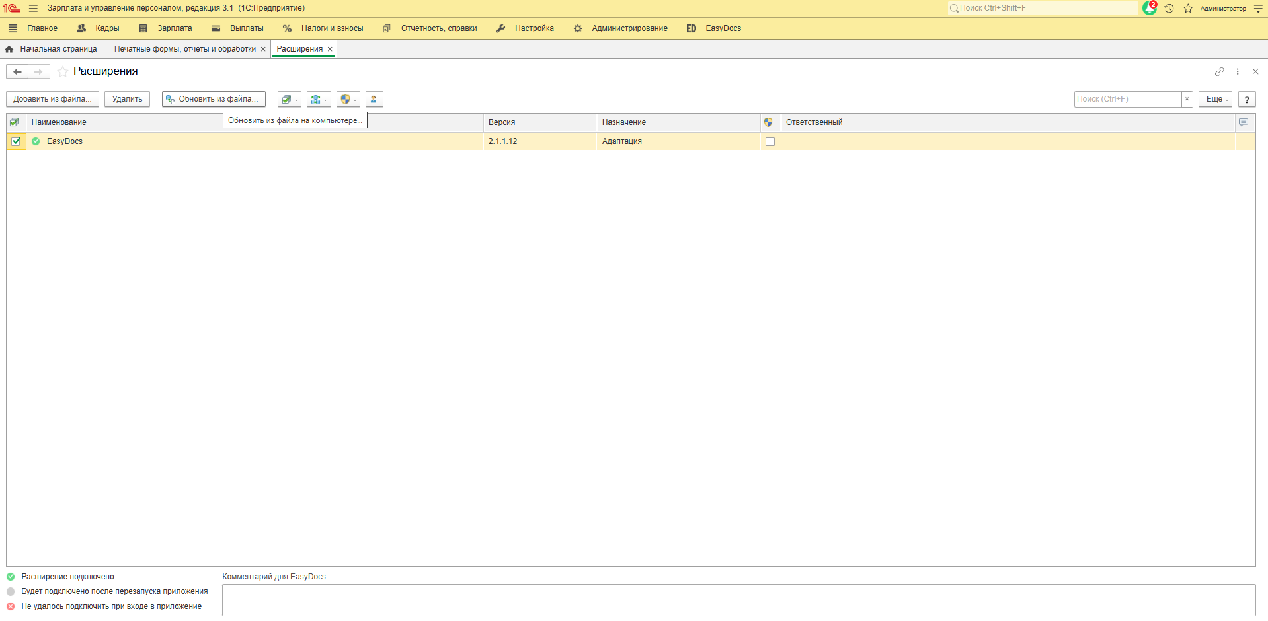1268x621 pixels.
Task: Click the user icon toolbar button
Action: 374,99
